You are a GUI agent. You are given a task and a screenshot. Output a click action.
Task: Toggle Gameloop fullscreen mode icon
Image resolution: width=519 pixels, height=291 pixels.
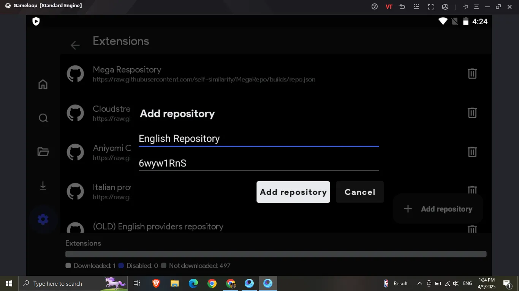pyautogui.click(x=431, y=7)
